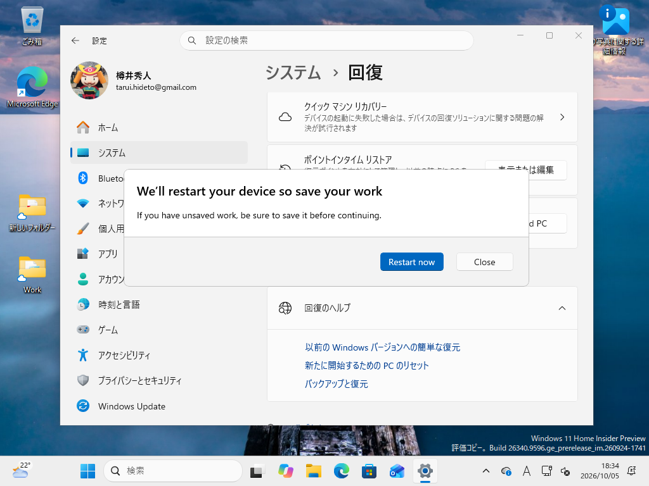Open the photo info desktop icon
Screen dimensions: 649x486
(x=615, y=29)
